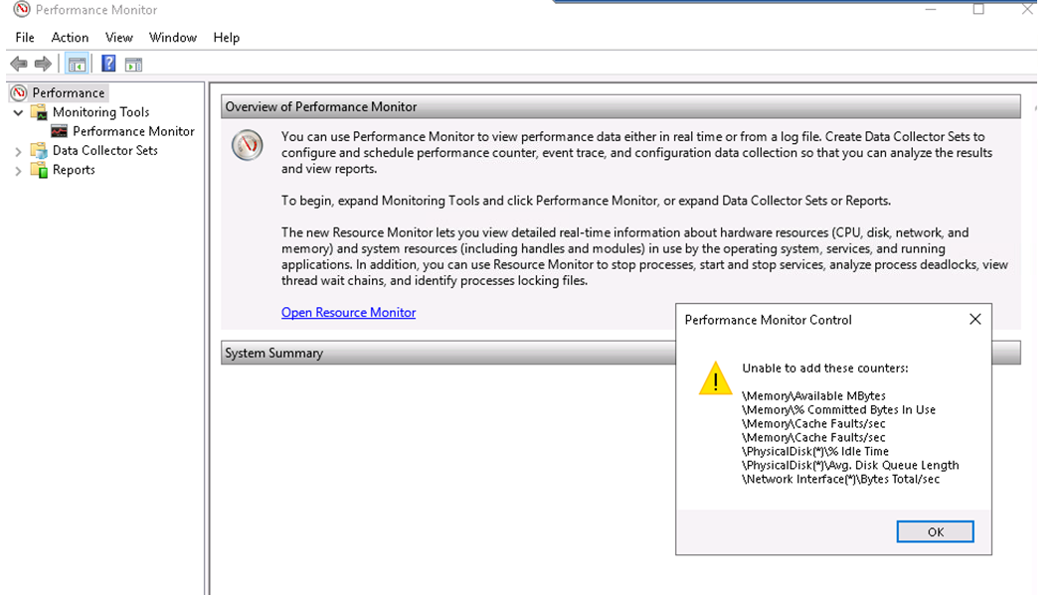Collapse the Monitoring Tools tree node
Viewport: 1060px width, 595px height.
pyautogui.click(x=18, y=112)
